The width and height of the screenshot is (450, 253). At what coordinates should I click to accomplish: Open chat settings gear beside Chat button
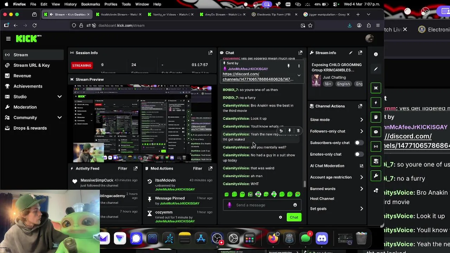281,217
